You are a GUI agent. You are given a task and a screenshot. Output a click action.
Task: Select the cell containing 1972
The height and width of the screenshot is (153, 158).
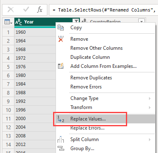[35, 58]
